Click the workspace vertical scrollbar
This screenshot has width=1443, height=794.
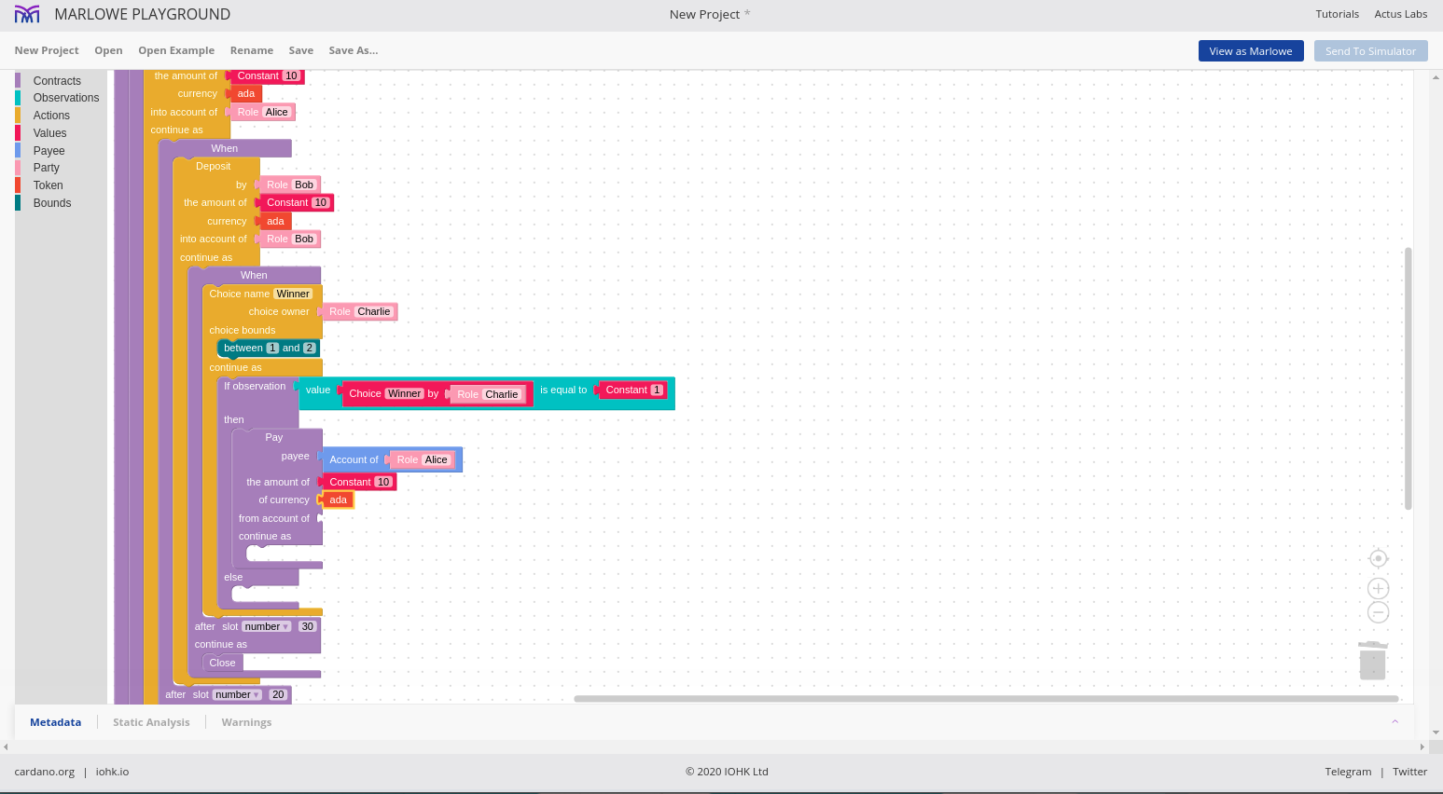[x=1408, y=377]
